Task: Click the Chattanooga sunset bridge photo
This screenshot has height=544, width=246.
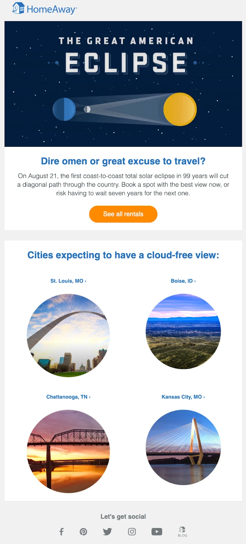Action: click(x=68, y=451)
